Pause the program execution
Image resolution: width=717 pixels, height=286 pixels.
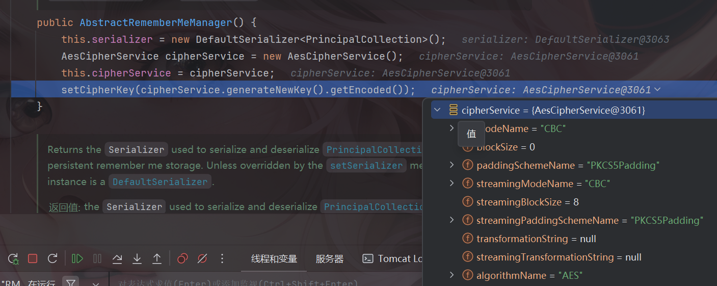tap(97, 258)
